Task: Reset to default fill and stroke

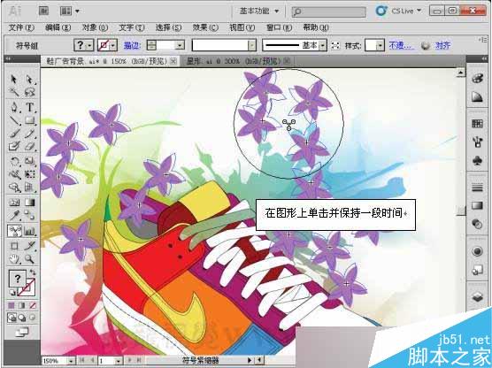Action: 12,293
